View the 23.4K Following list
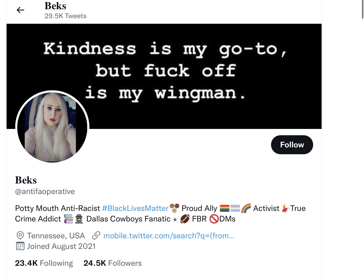 point(44,263)
